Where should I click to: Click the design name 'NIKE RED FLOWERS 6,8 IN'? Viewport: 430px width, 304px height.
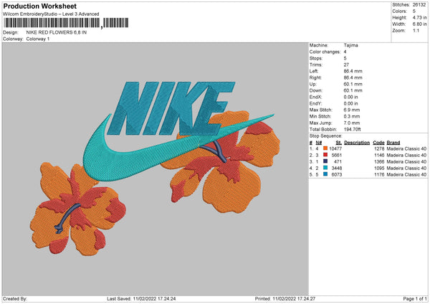[x=57, y=32]
